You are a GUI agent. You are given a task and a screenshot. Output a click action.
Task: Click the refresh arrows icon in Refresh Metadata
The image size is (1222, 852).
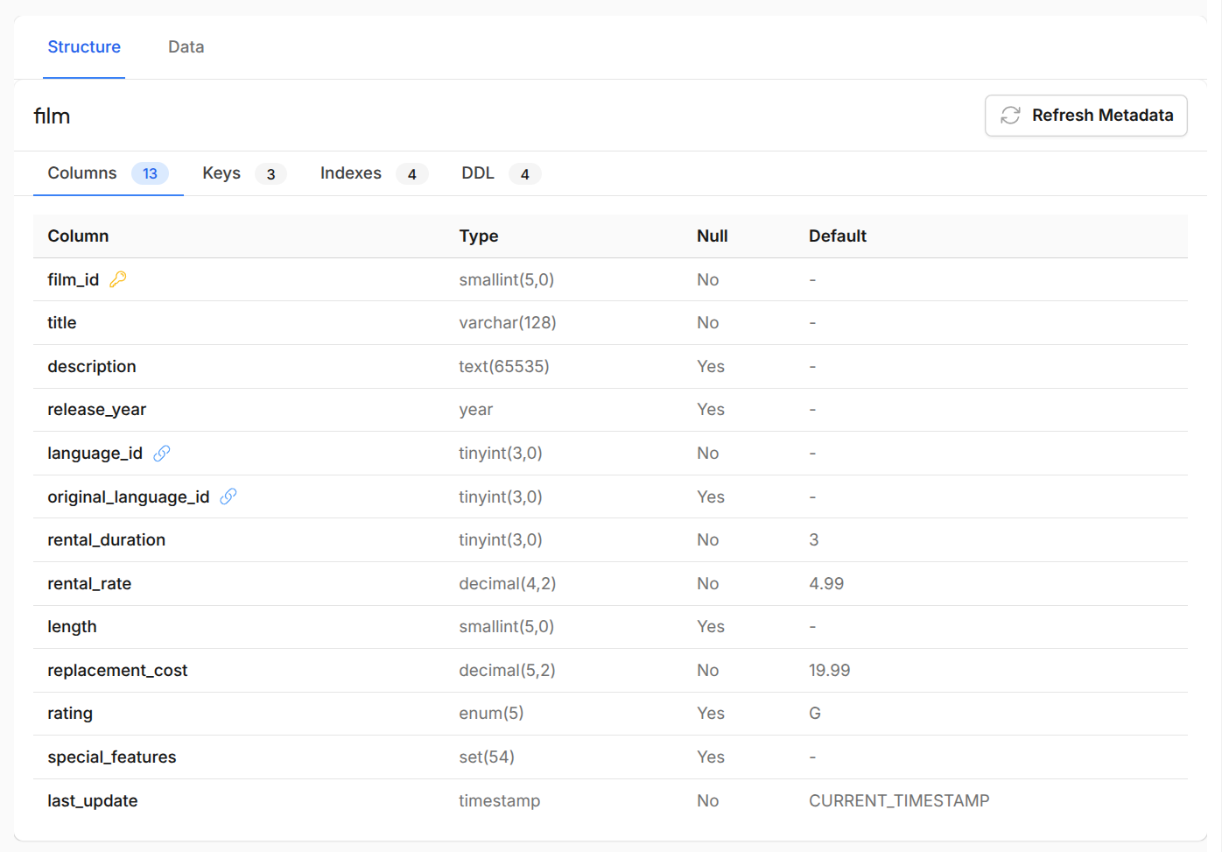coord(1010,115)
